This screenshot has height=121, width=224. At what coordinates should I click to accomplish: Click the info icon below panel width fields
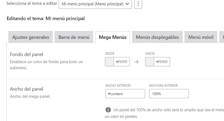(108, 110)
